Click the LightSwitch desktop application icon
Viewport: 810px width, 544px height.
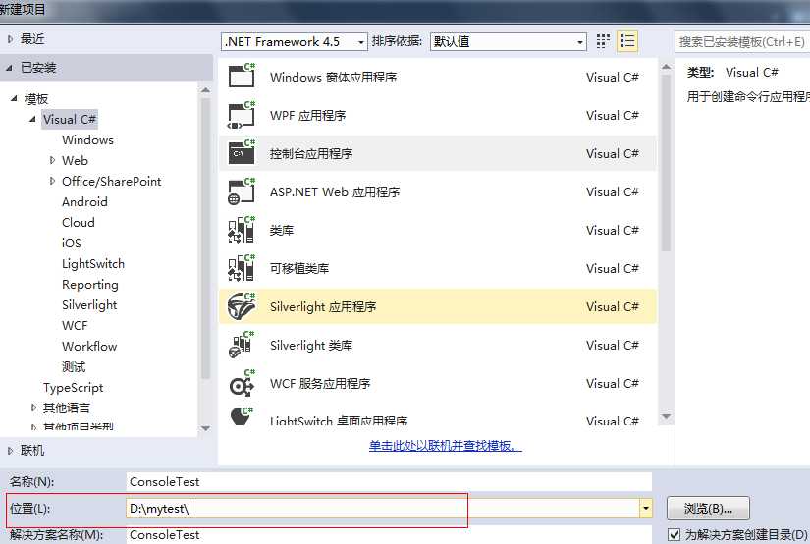point(242,416)
